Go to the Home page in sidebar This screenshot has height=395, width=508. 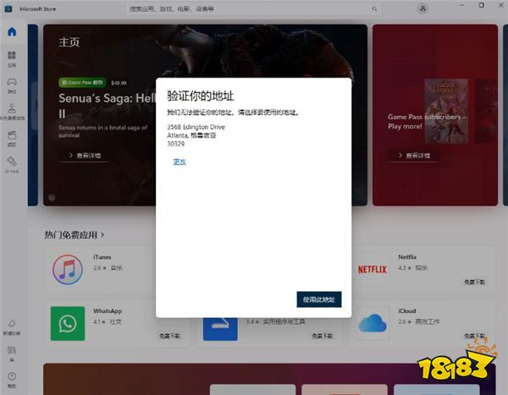(12, 32)
